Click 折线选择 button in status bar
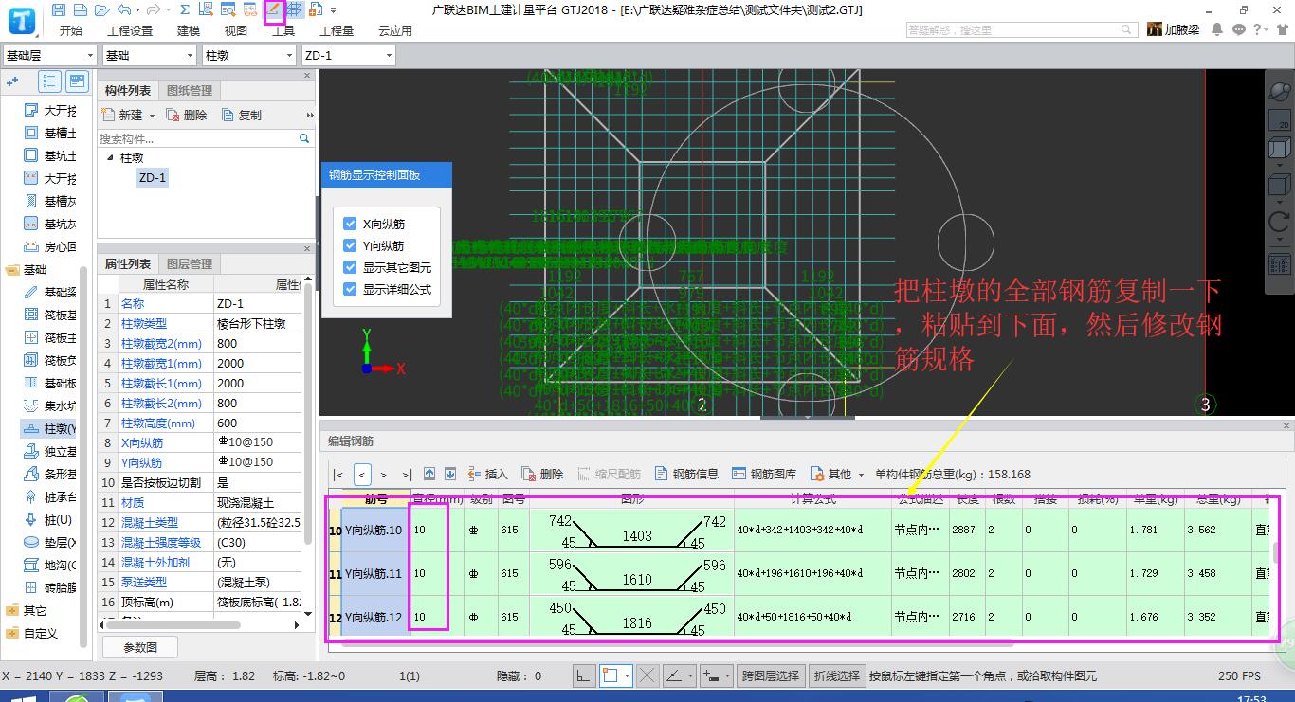This screenshot has width=1295, height=702. [x=836, y=675]
